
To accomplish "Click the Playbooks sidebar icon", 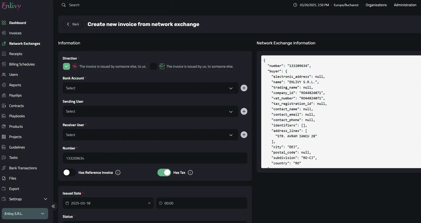I will click(4, 116).
